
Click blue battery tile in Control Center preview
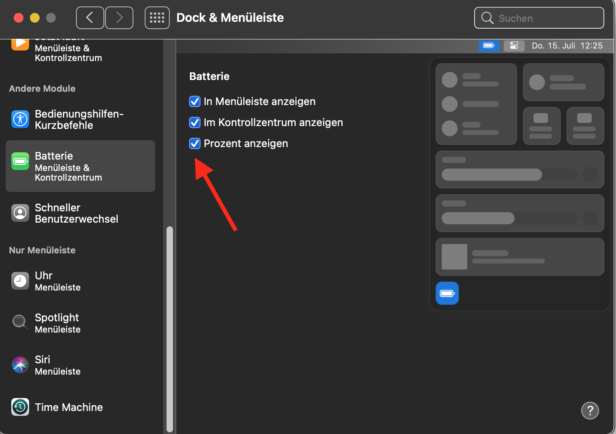[447, 293]
